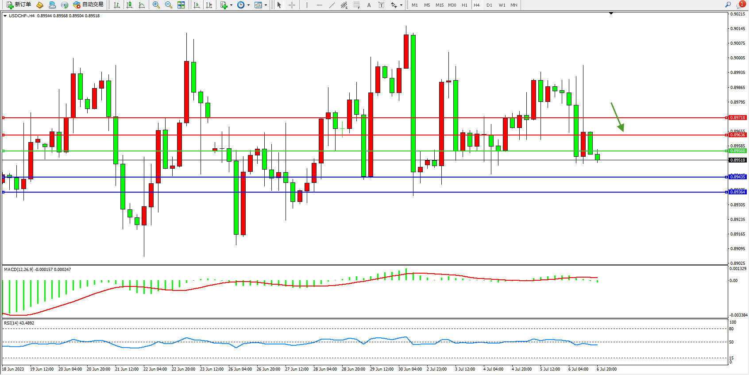
Task: Click the zoom in magnifier icon
Action: (x=156, y=5)
